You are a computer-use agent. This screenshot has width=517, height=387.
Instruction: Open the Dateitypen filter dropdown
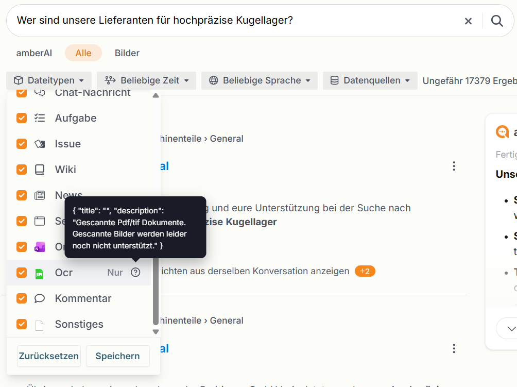click(49, 80)
